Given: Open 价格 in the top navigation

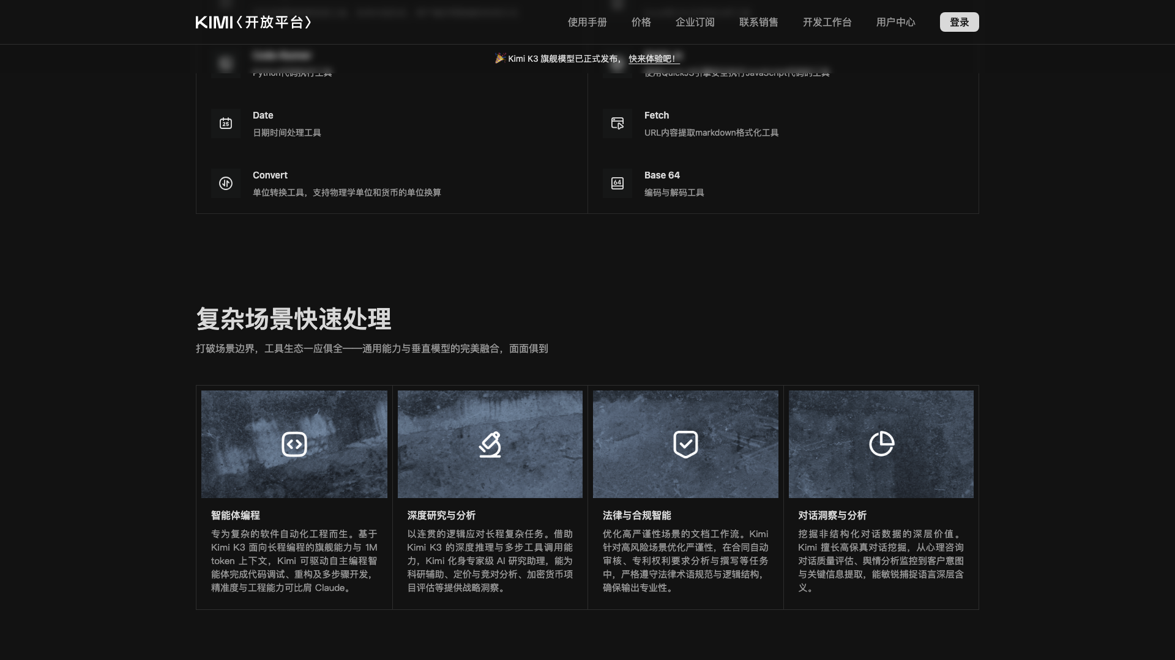Looking at the screenshot, I should [641, 22].
